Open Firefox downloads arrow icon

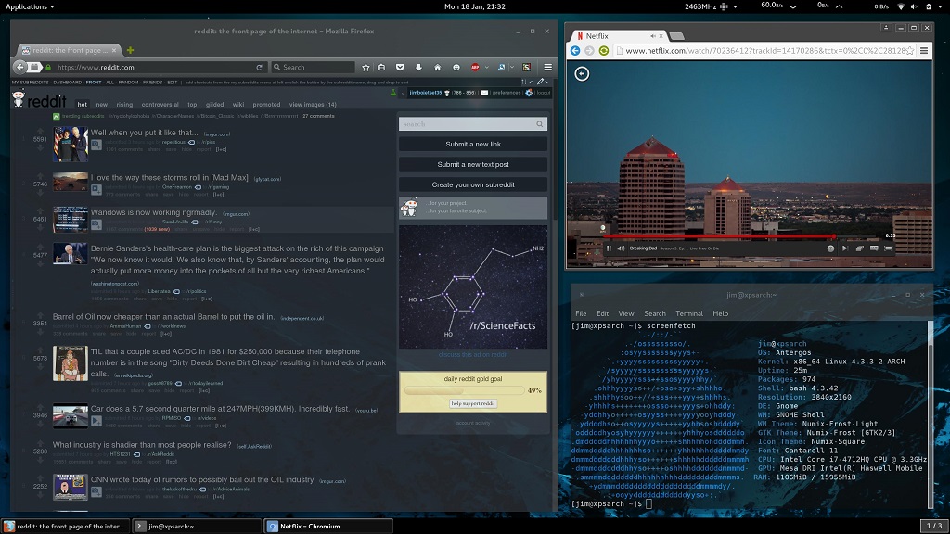[x=418, y=67]
